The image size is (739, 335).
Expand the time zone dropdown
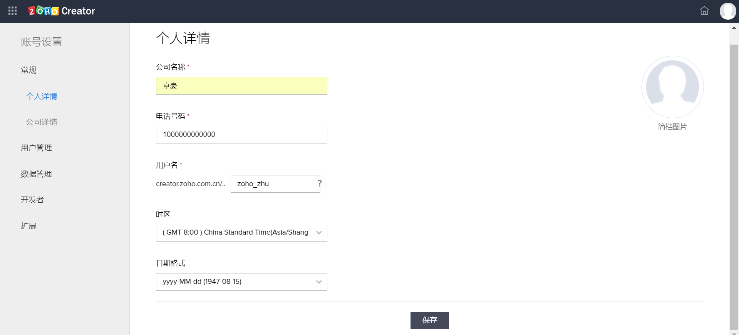click(241, 233)
